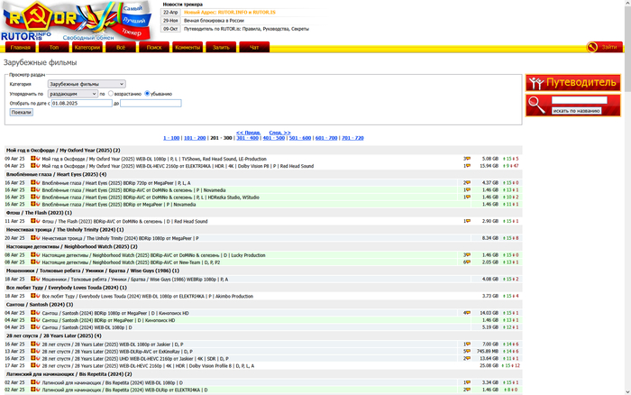Select the 'возрастанию' ascending radio button
Screen dimensions: 631x395
point(111,94)
